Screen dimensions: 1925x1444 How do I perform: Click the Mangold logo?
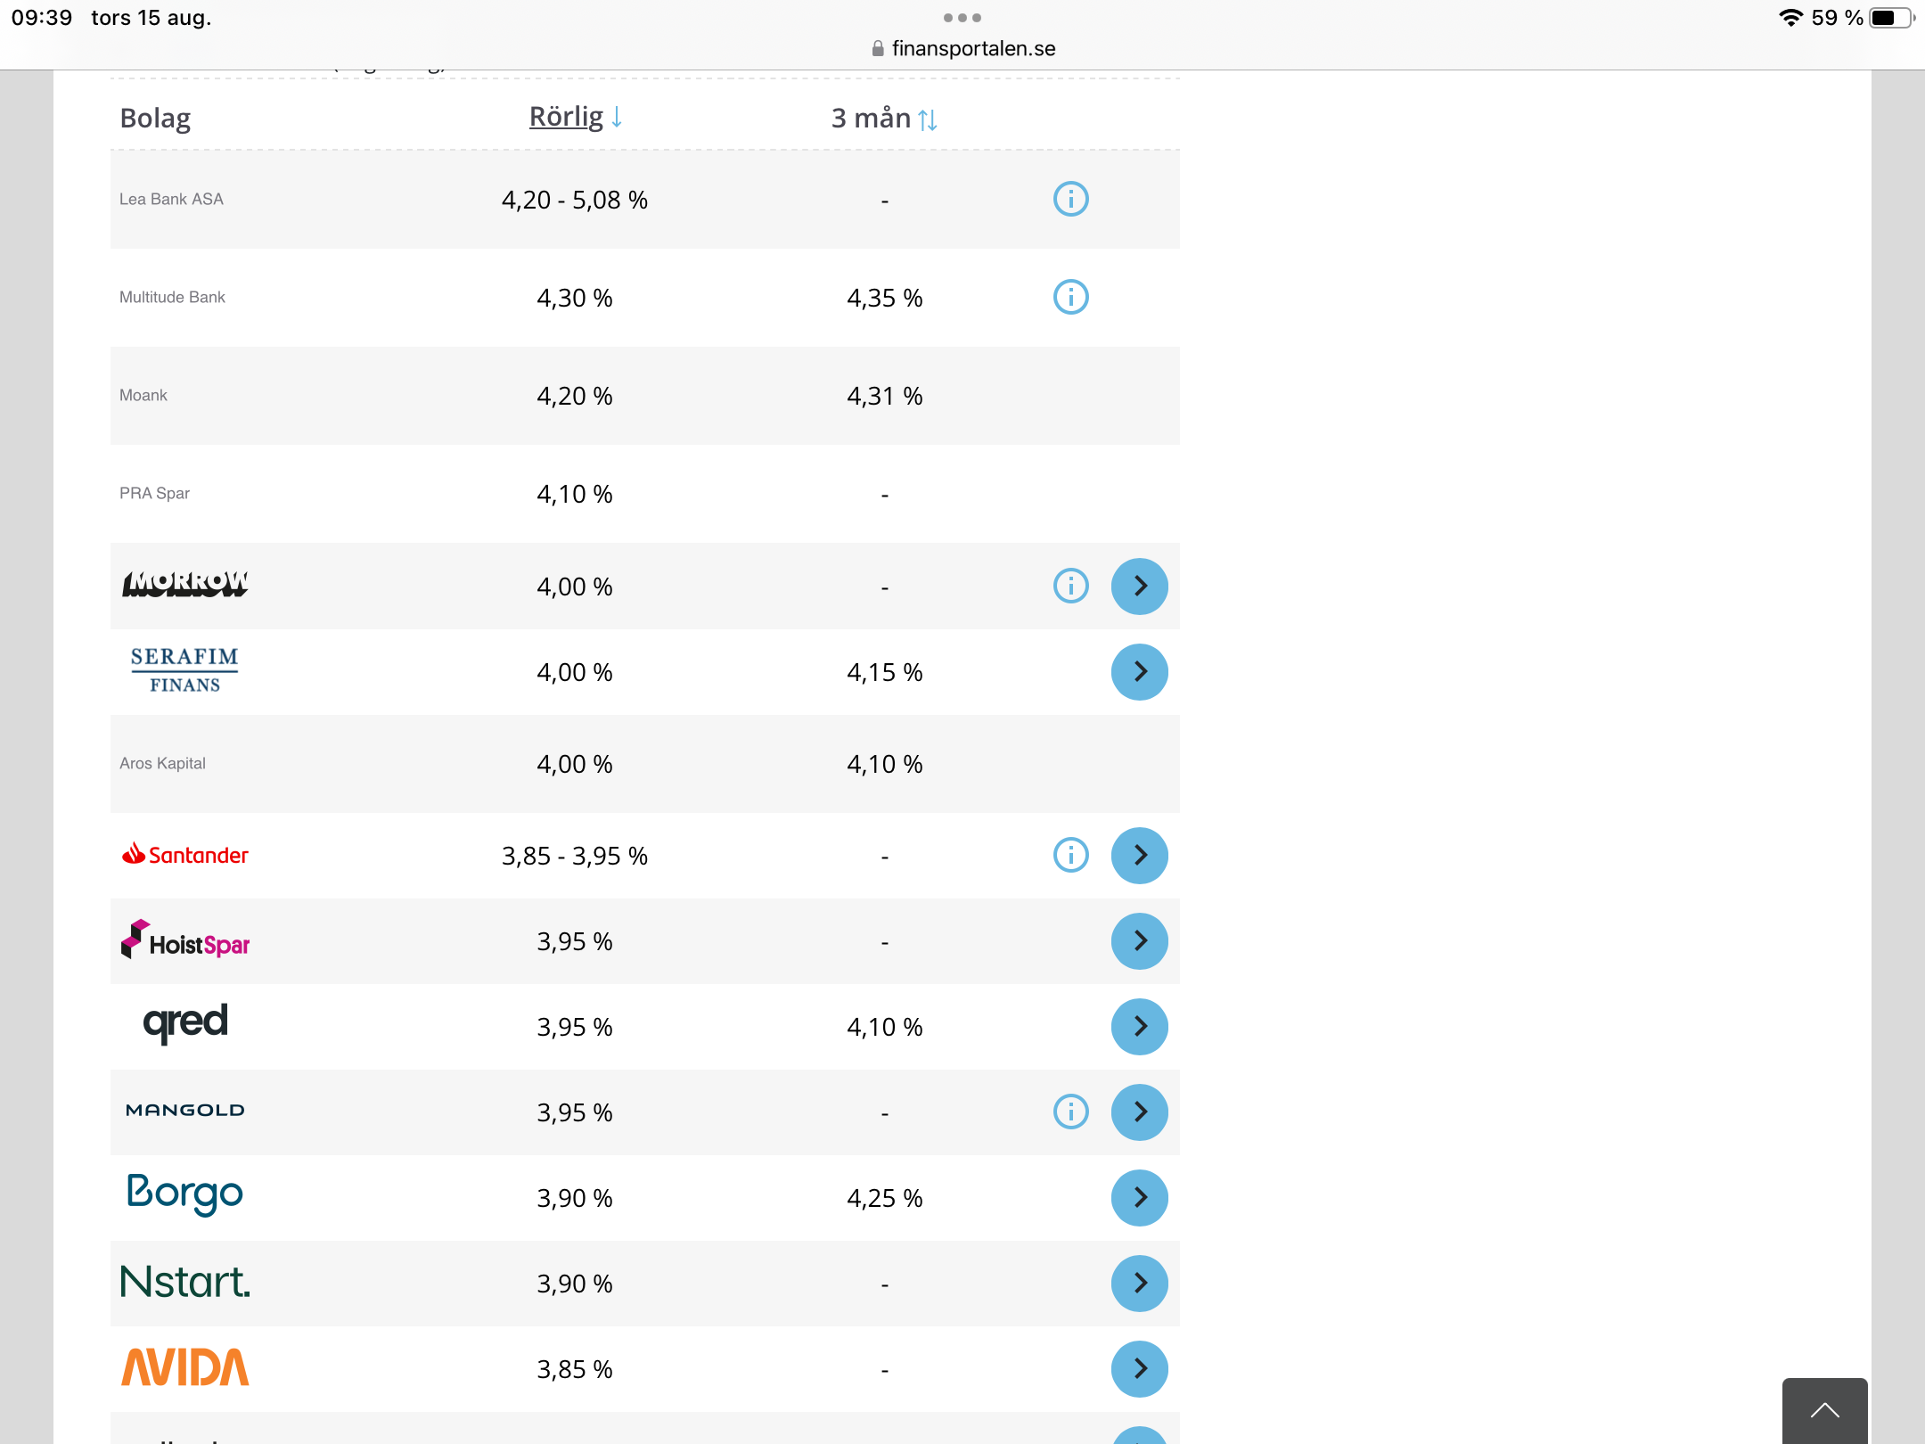coord(185,1111)
